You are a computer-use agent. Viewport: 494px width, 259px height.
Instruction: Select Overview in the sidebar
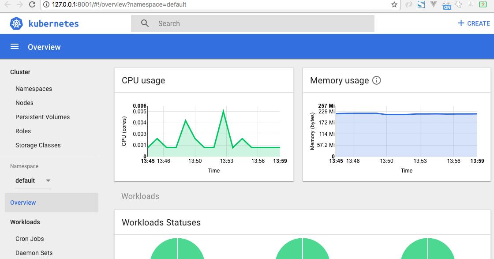(x=23, y=203)
